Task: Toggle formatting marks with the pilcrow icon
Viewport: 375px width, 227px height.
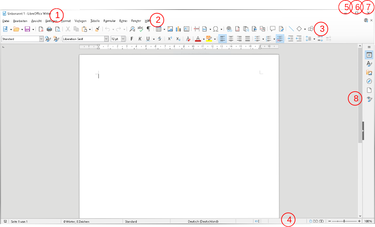Action: [x=148, y=29]
